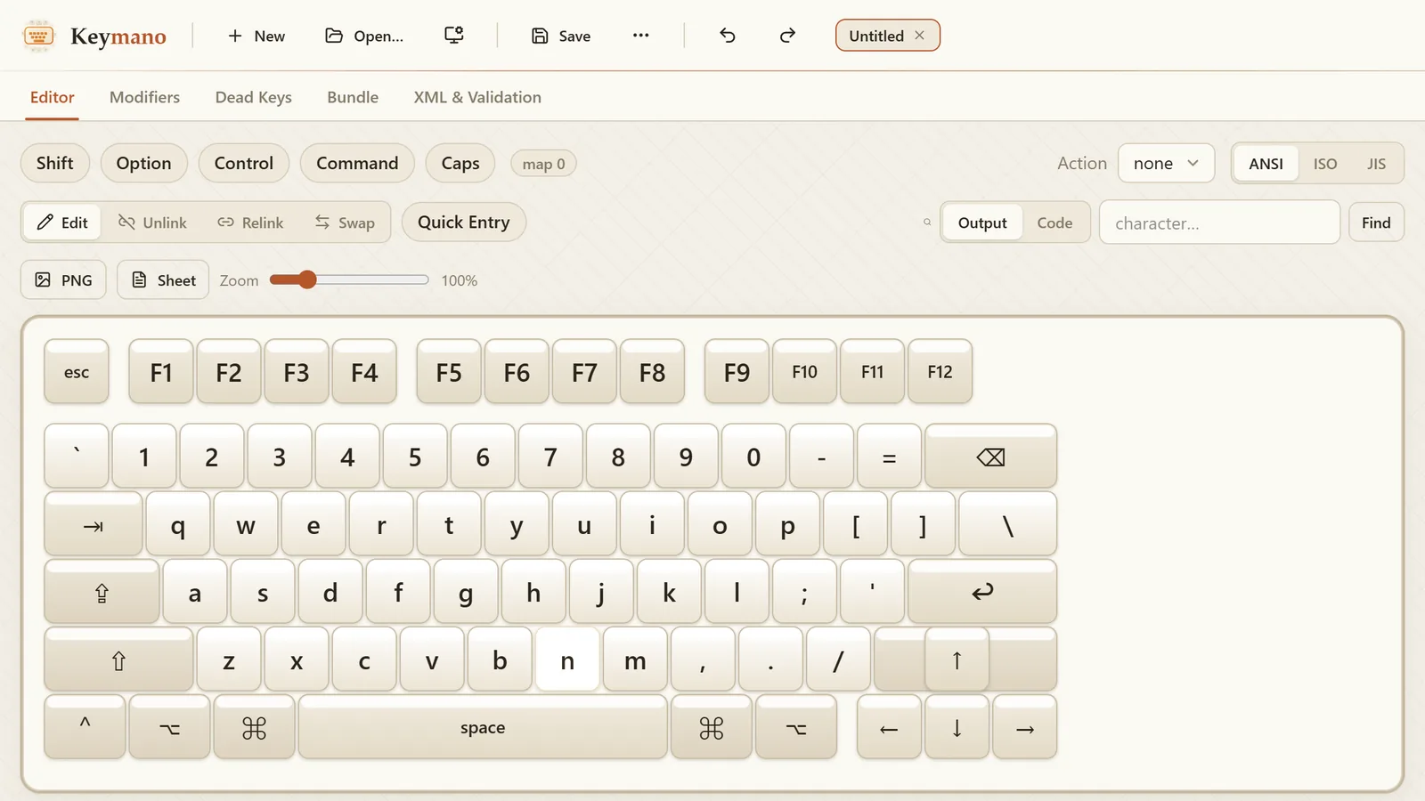Click the left Command key on keyboard
1425x801 pixels.
pyautogui.click(x=254, y=728)
